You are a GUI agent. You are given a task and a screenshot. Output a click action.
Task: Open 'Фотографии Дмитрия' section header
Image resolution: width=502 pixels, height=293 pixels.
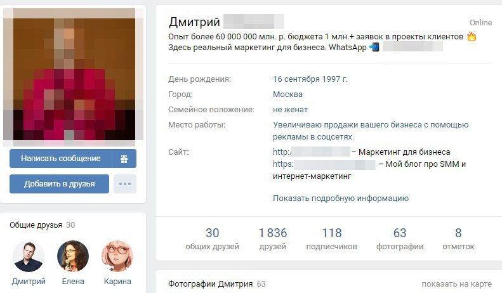tap(210, 283)
